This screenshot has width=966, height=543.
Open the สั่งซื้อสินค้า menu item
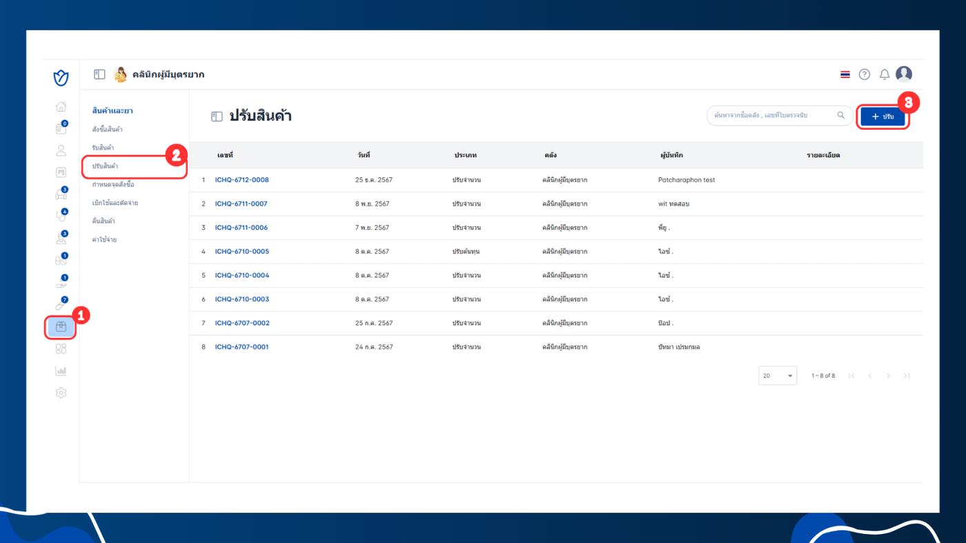click(108, 129)
